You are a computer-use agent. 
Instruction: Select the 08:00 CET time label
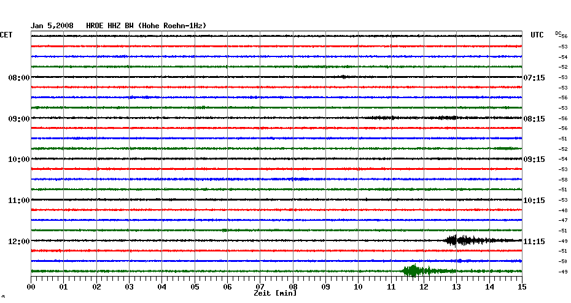click(19, 78)
